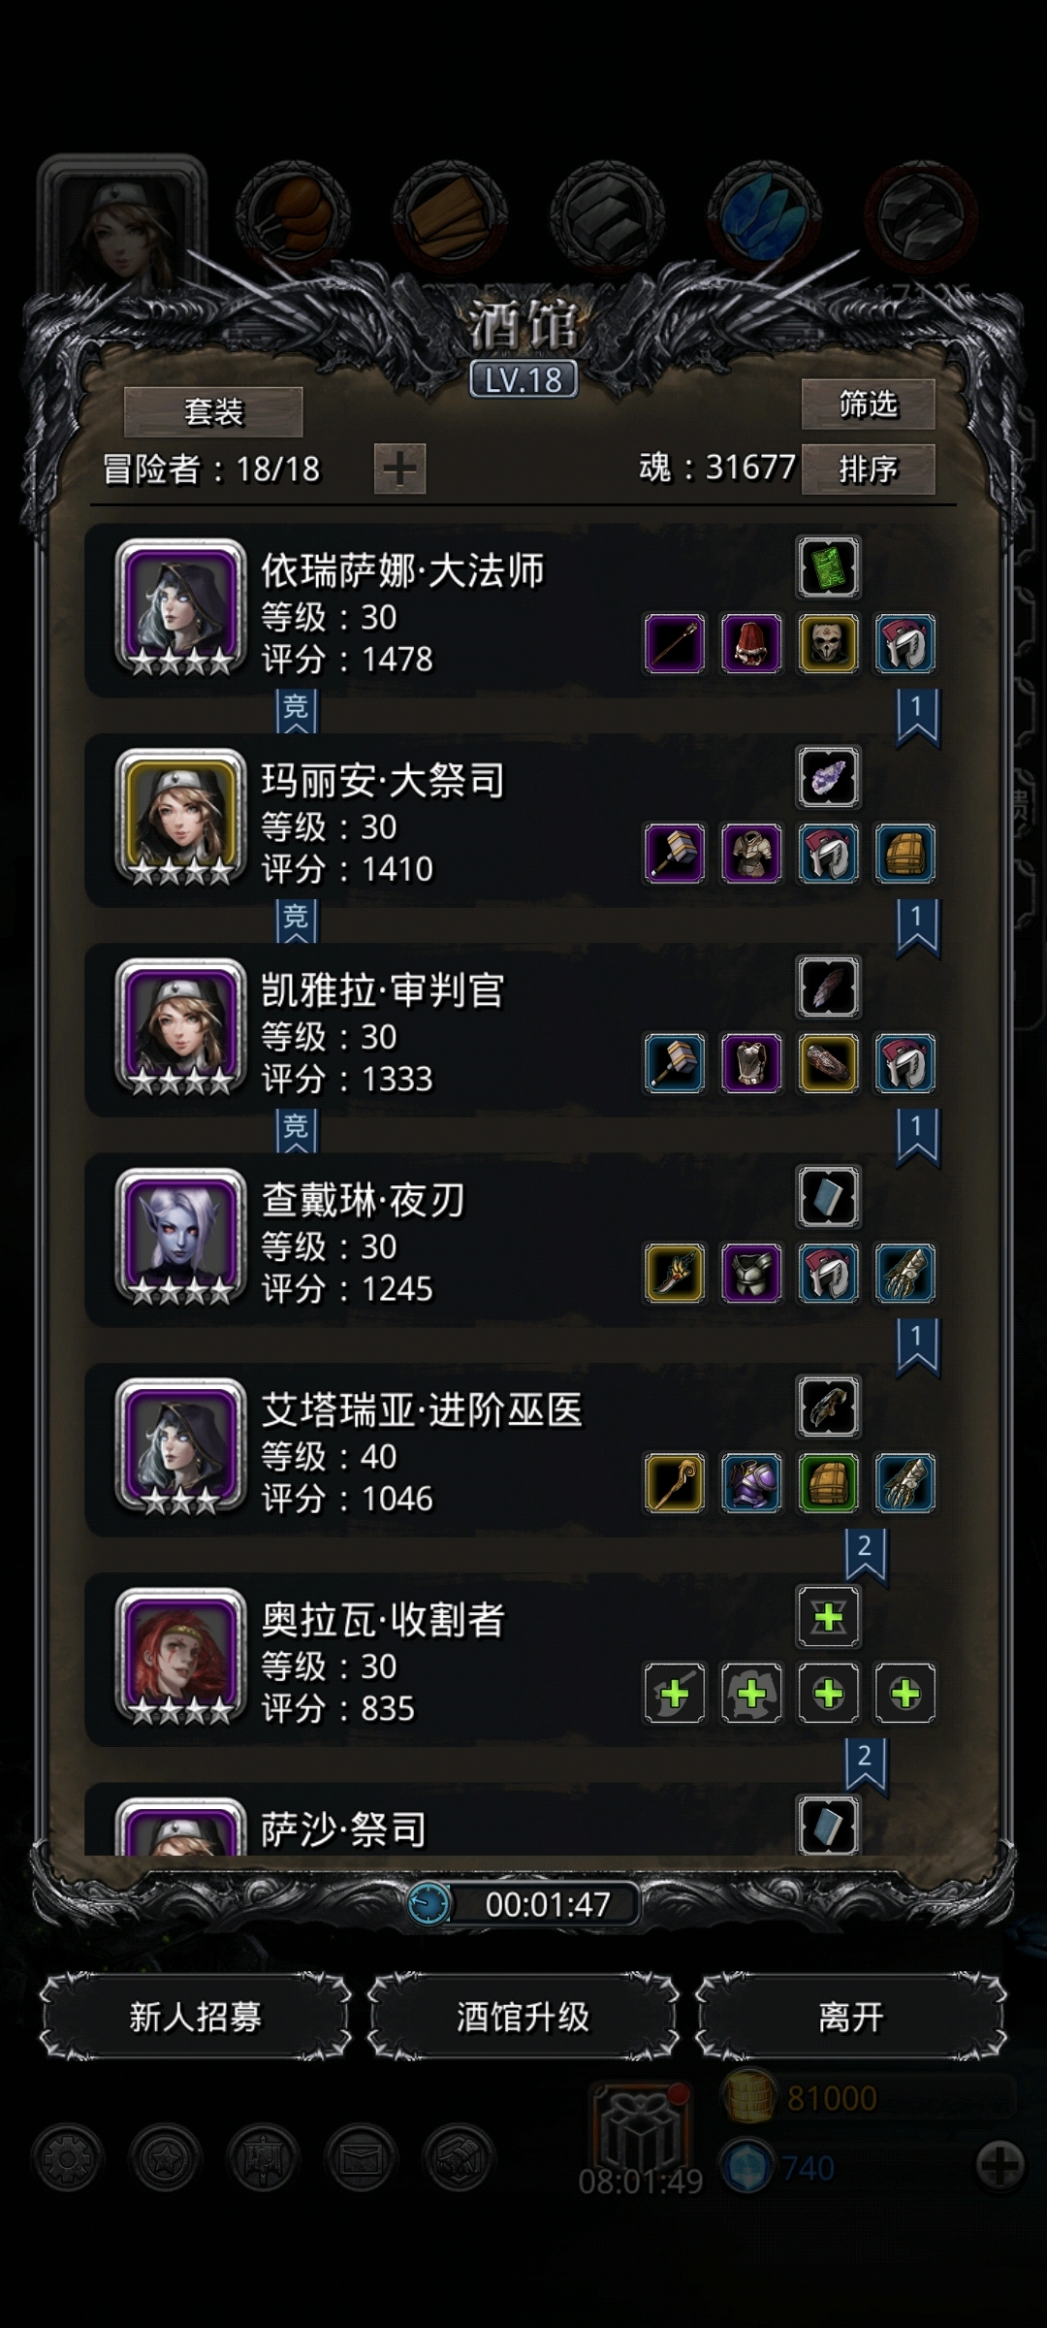Toggle the 竞 tag under 依瑞萨娜·大法师
Screen dimensions: 1047x2328
point(296,710)
